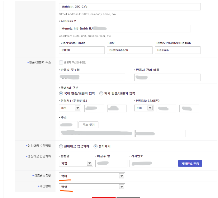Image resolution: width=218 pixels, height=198 pixels.
Task: Expand the 수입형태 dropdown showing 병행
Action: click(x=121, y=187)
